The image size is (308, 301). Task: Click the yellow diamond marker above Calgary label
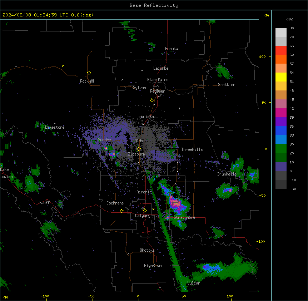tap(145, 211)
